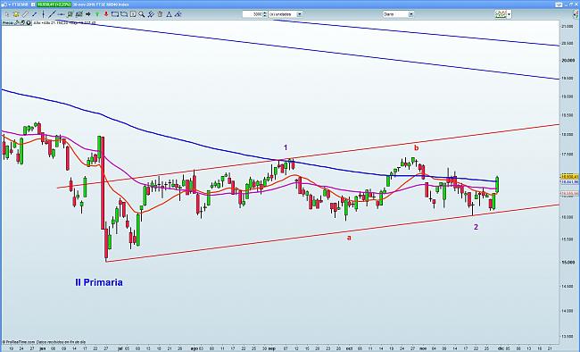Click the icon left of window controls
The width and height of the screenshot is (580, 352).
tap(559, 4)
